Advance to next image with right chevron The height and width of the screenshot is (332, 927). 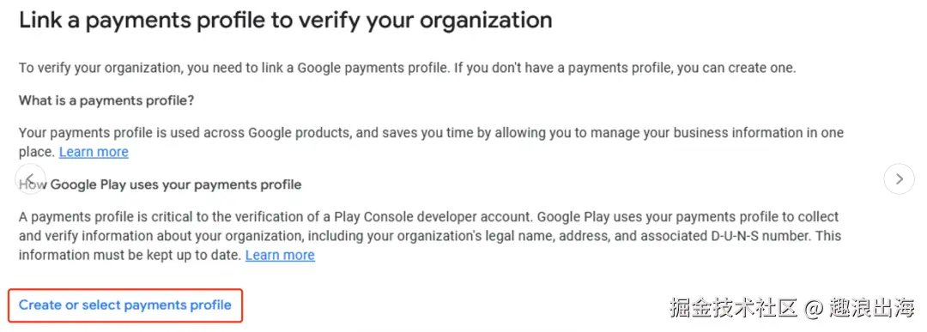point(899,179)
